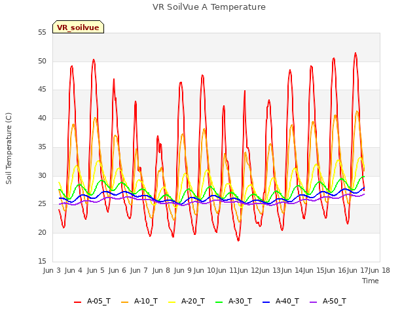This screenshot has width=419, height=314.
Task: Click the Jun 16 x-axis label
Action: (x=335, y=270)
